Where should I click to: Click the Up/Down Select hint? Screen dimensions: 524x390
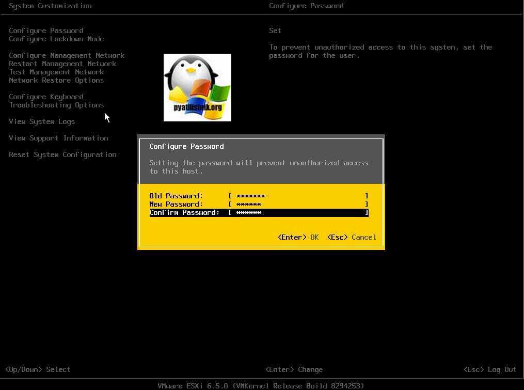[x=38, y=369]
